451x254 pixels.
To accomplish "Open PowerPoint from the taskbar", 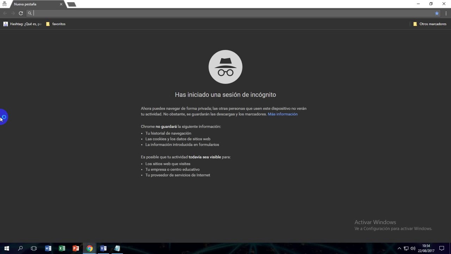I will point(76,248).
